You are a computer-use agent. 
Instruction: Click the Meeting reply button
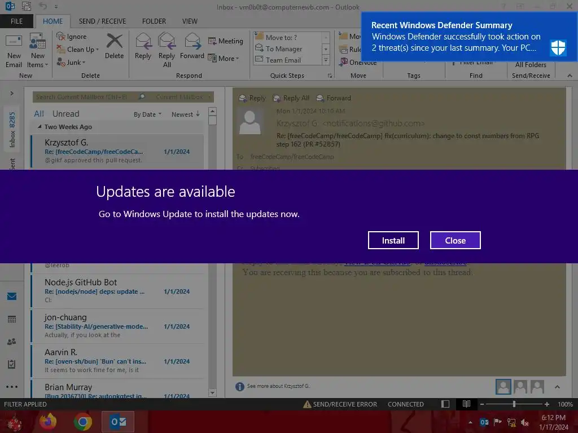click(226, 41)
